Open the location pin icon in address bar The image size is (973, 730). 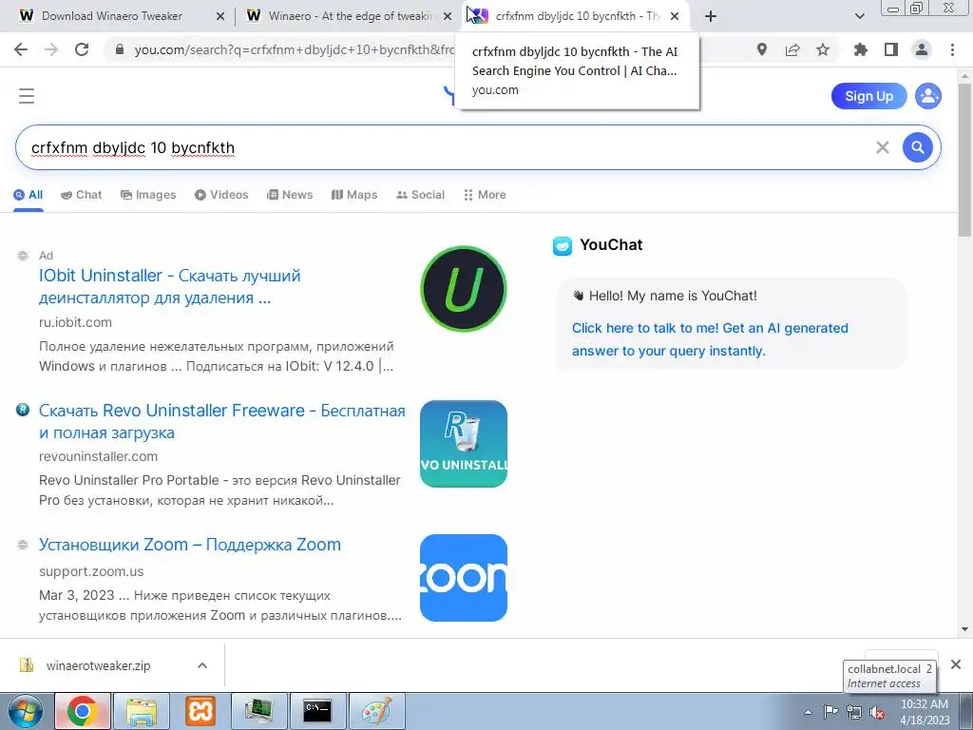click(762, 49)
